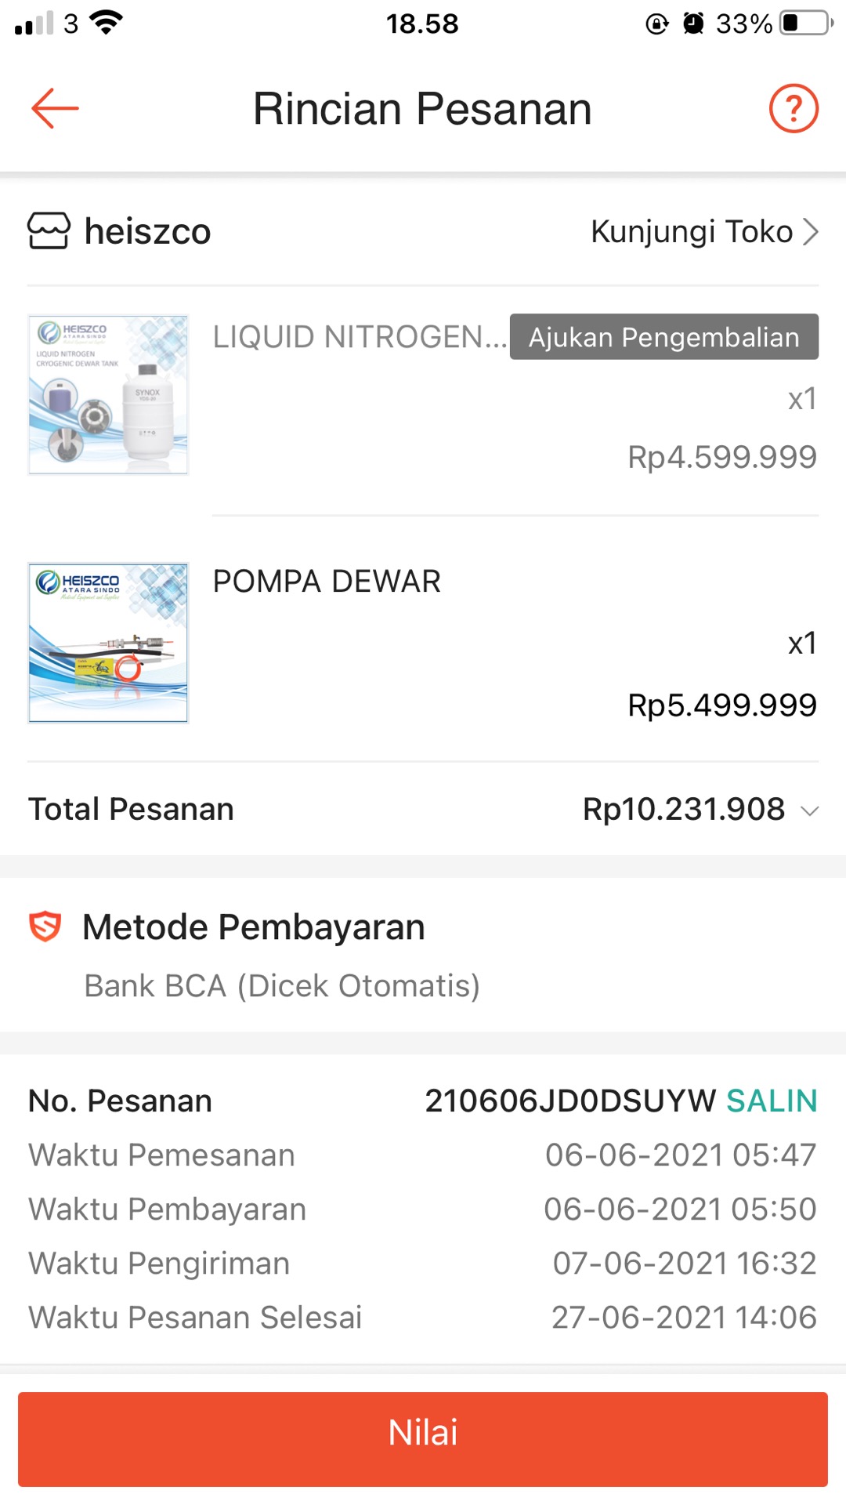
Task: Open the Liquid Nitrogen product thumbnail
Action: [x=108, y=395]
